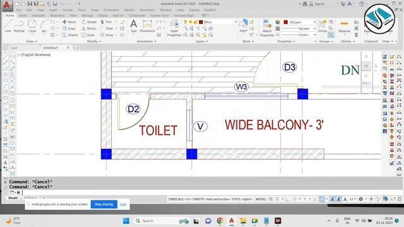The width and height of the screenshot is (404, 227).
Task: Select the Polyline tool
Action: [19, 26]
